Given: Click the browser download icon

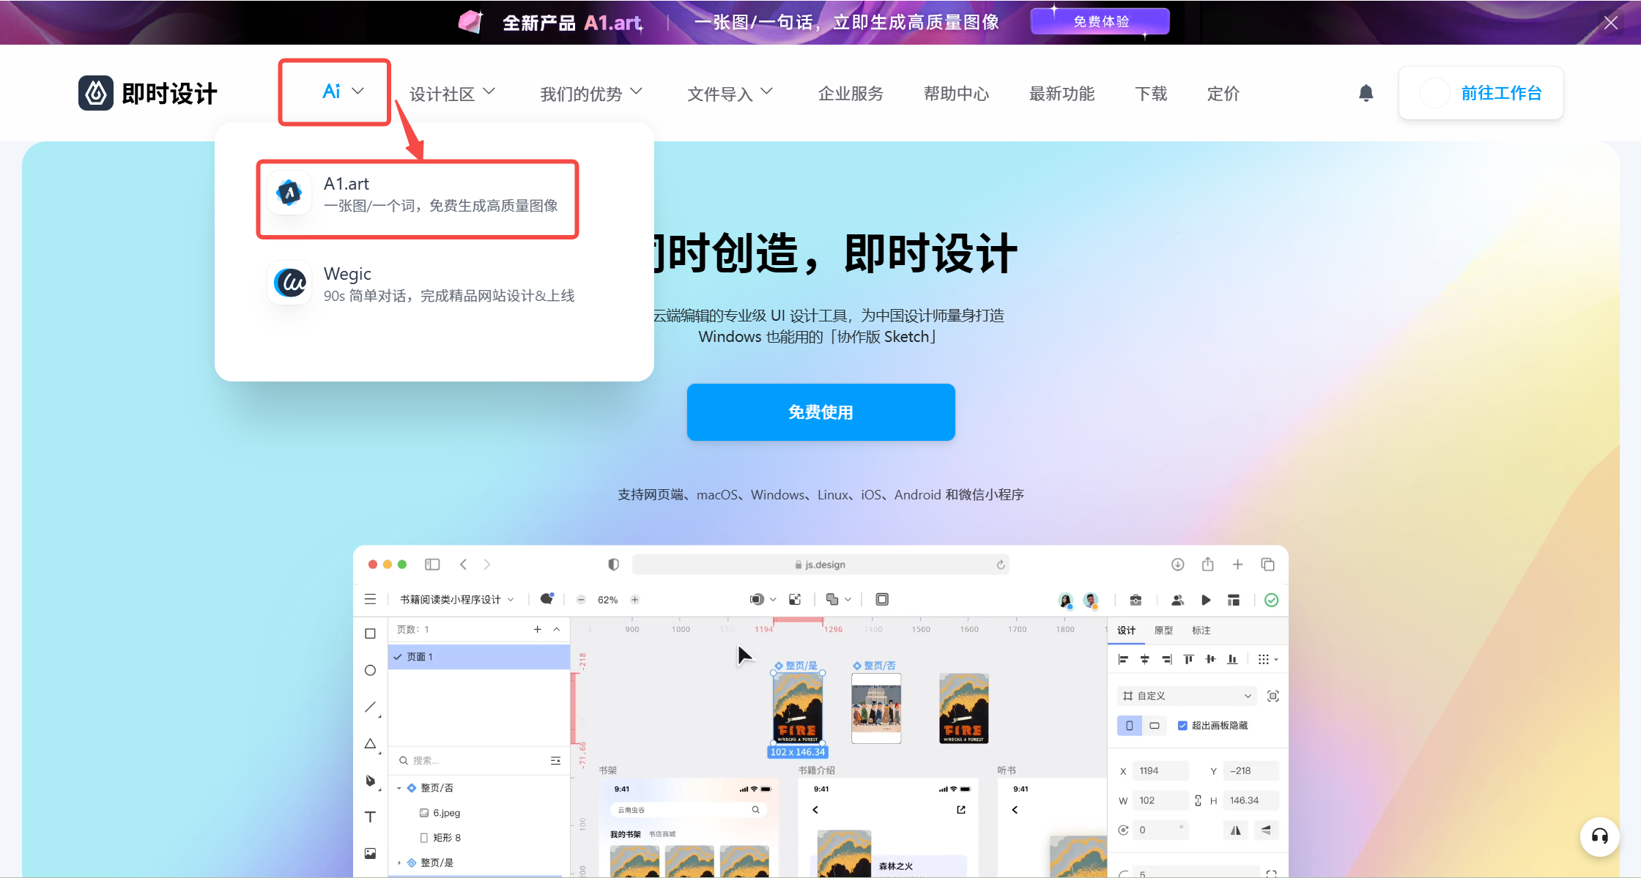Looking at the screenshot, I should point(1177,564).
